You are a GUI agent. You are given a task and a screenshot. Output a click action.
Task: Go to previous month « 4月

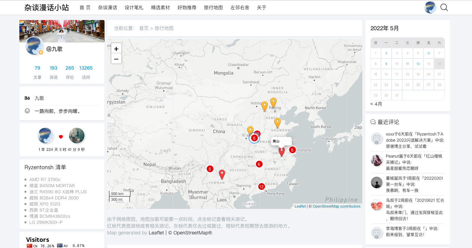(376, 104)
